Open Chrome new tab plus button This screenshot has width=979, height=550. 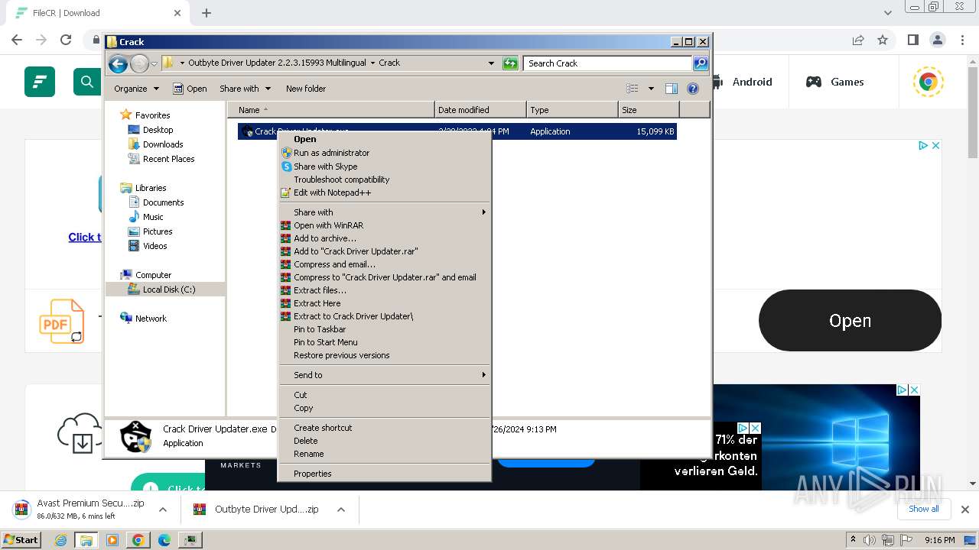tap(207, 13)
